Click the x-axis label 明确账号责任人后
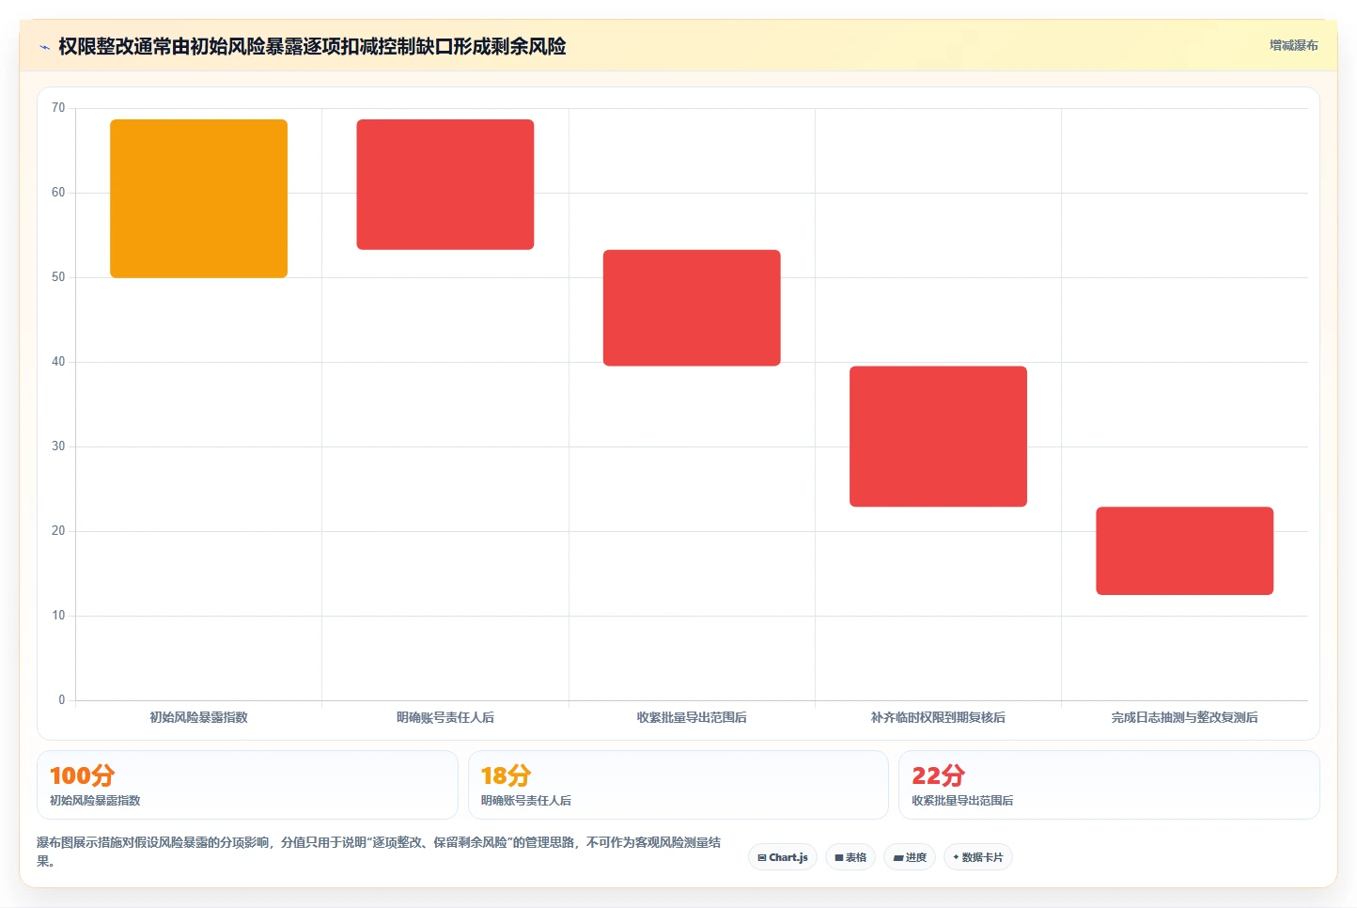The height and width of the screenshot is (908, 1357). click(x=445, y=717)
